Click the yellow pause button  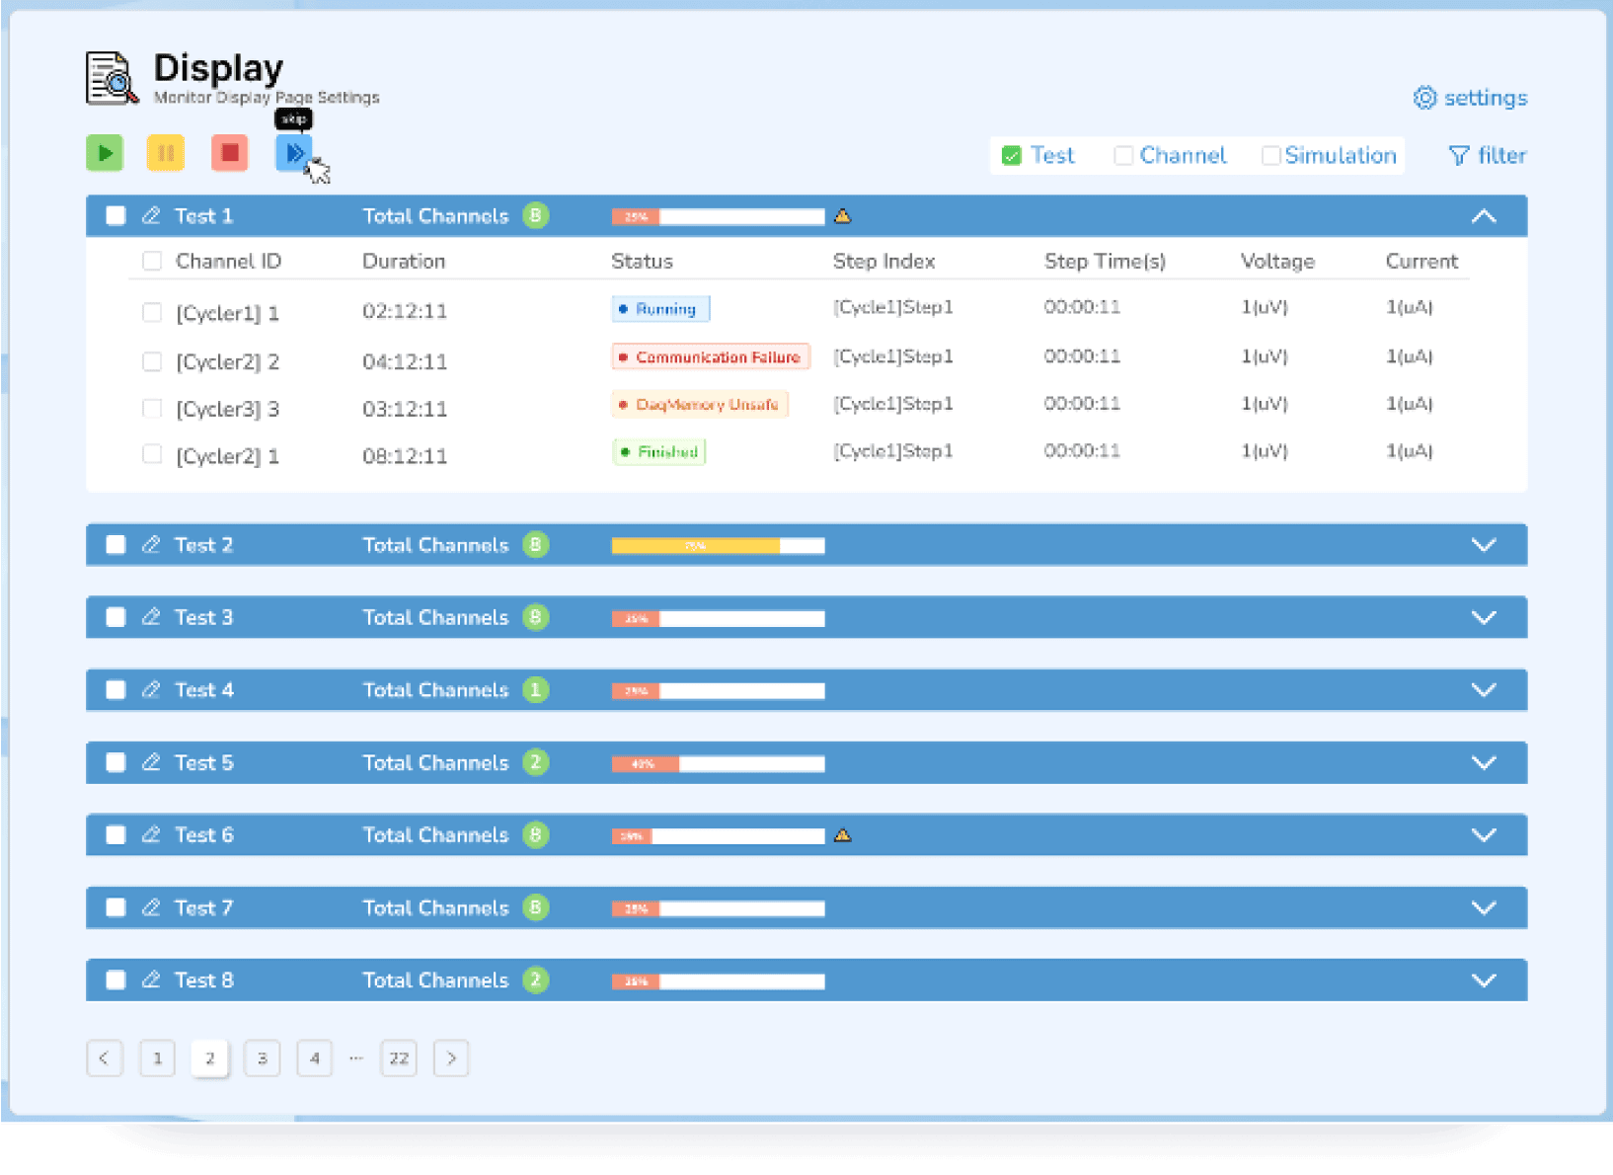166,153
